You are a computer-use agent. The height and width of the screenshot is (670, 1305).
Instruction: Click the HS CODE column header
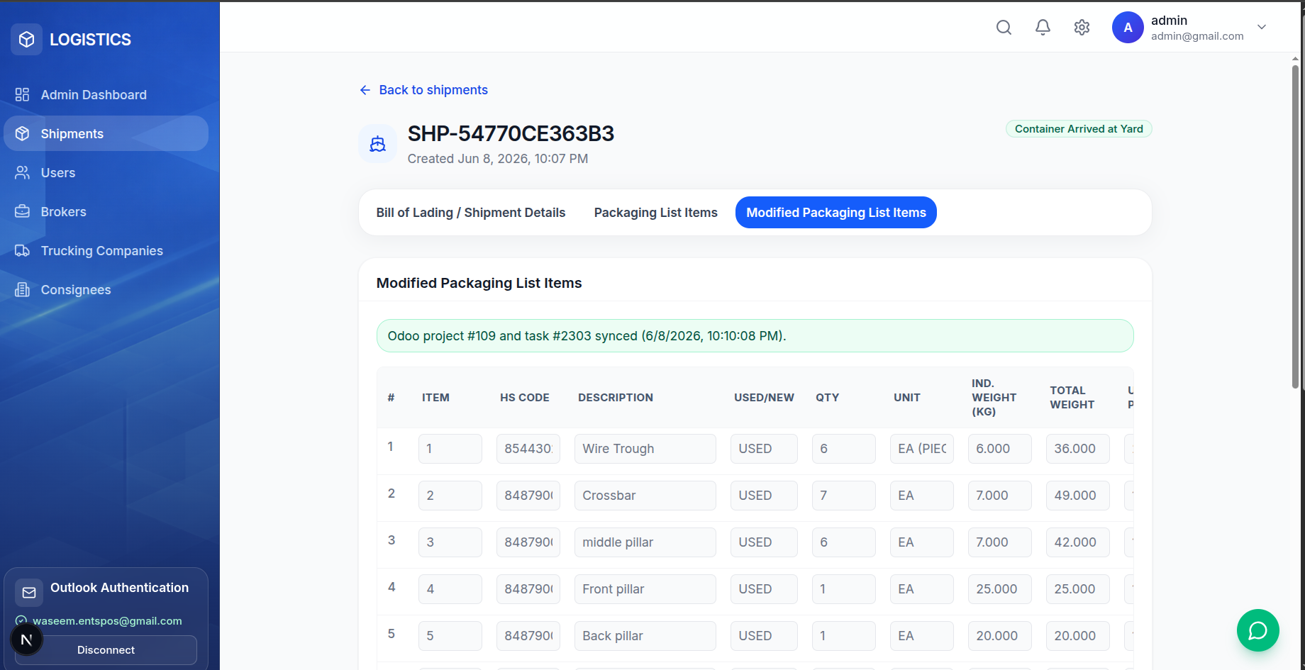click(525, 398)
